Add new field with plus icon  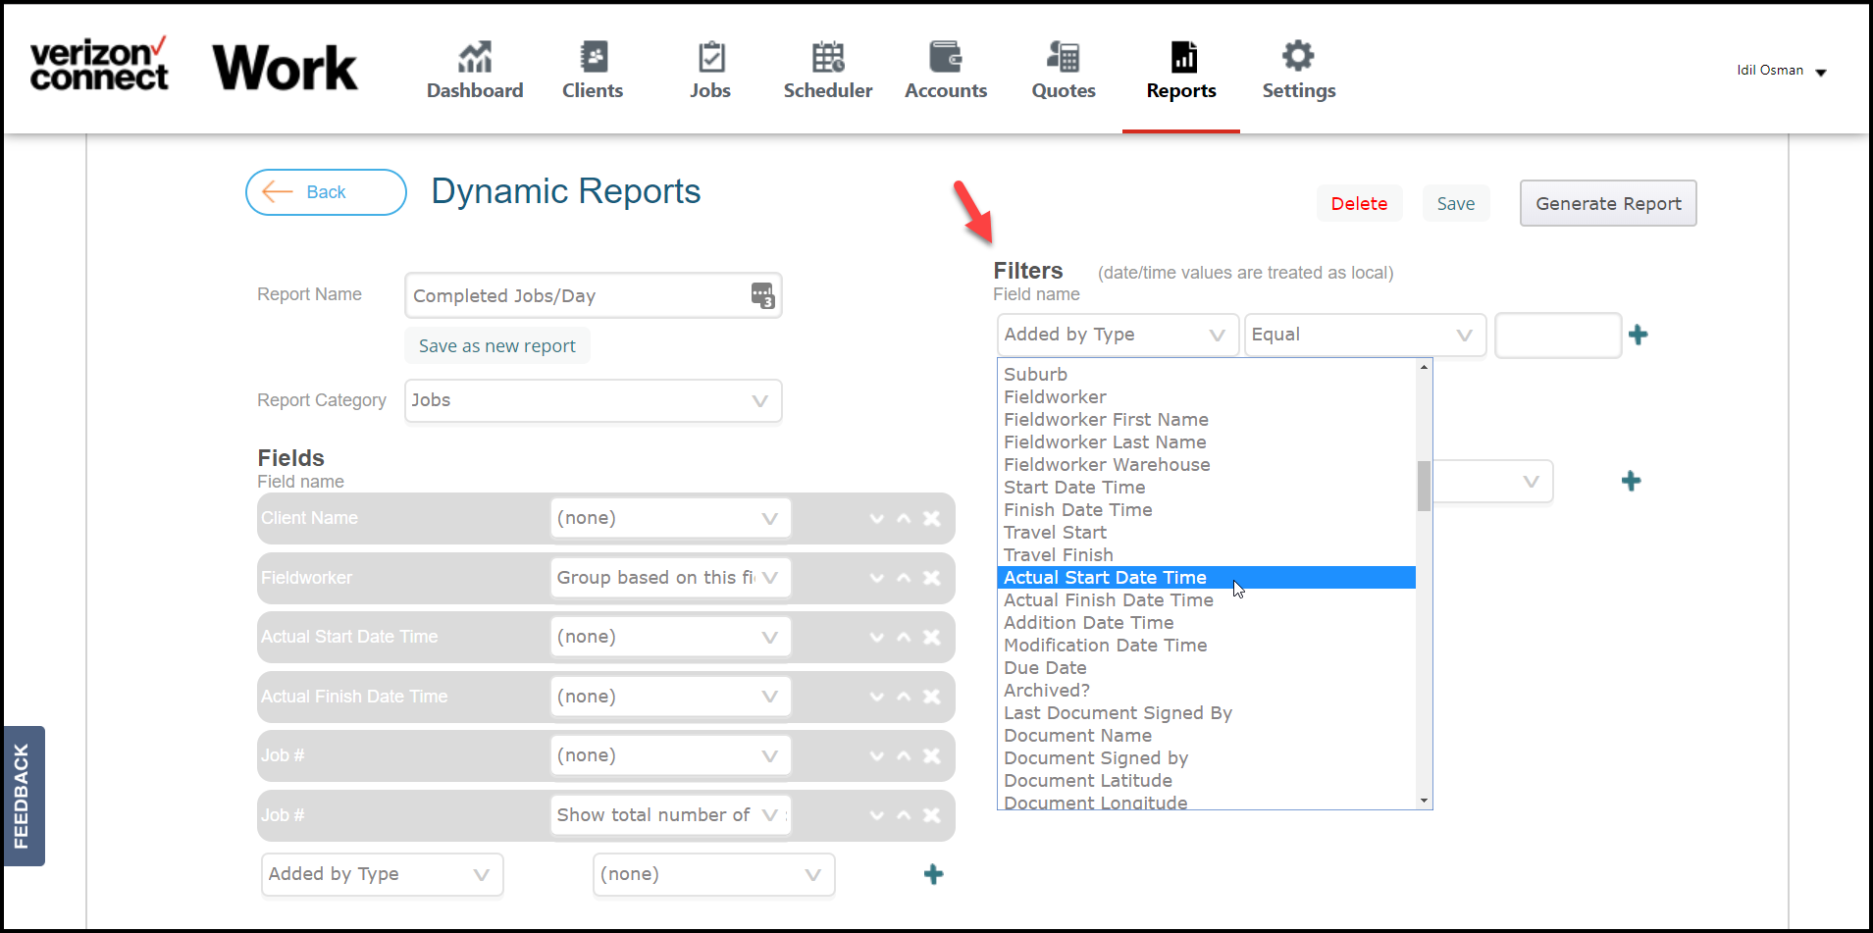pyautogui.click(x=933, y=874)
